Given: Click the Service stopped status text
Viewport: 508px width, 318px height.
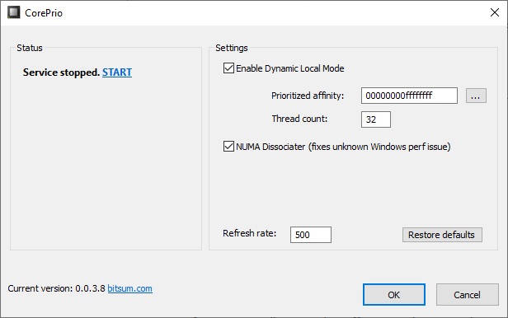Looking at the screenshot, I should tap(61, 72).
